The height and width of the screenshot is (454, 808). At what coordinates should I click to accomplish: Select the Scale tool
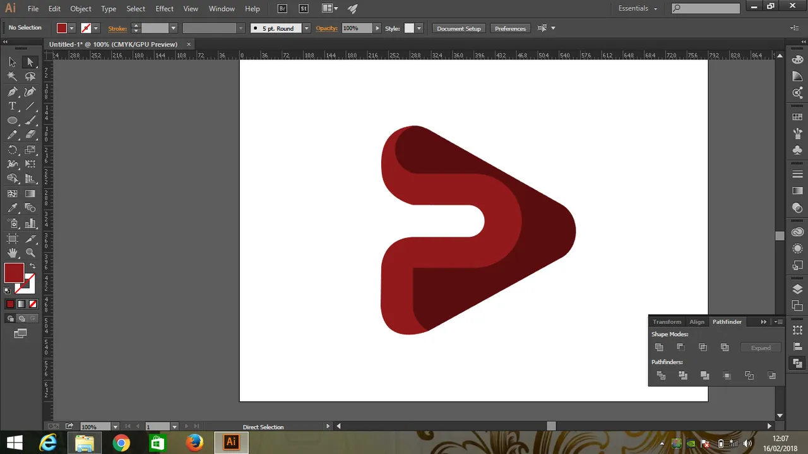pos(30,150)
